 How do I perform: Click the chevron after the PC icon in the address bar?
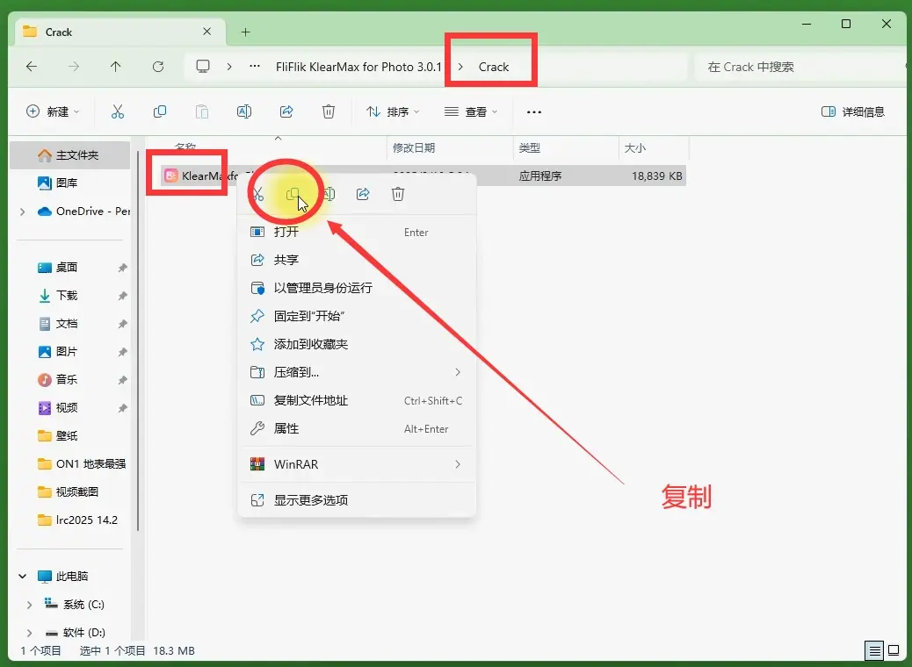click(x=229, y=67)
